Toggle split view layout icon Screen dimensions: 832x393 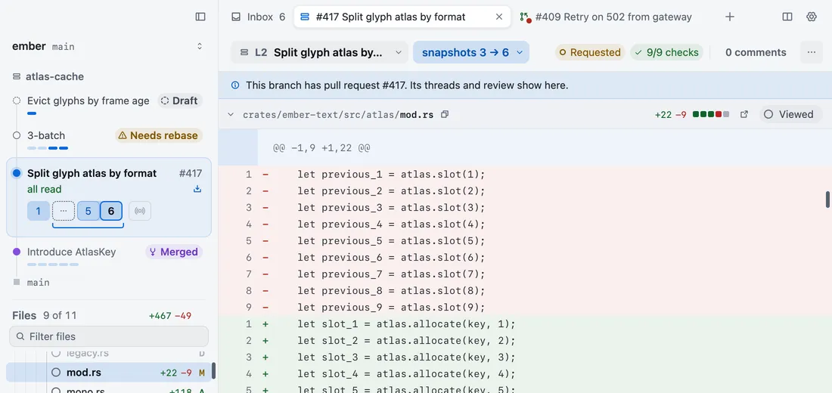[787, 17]
